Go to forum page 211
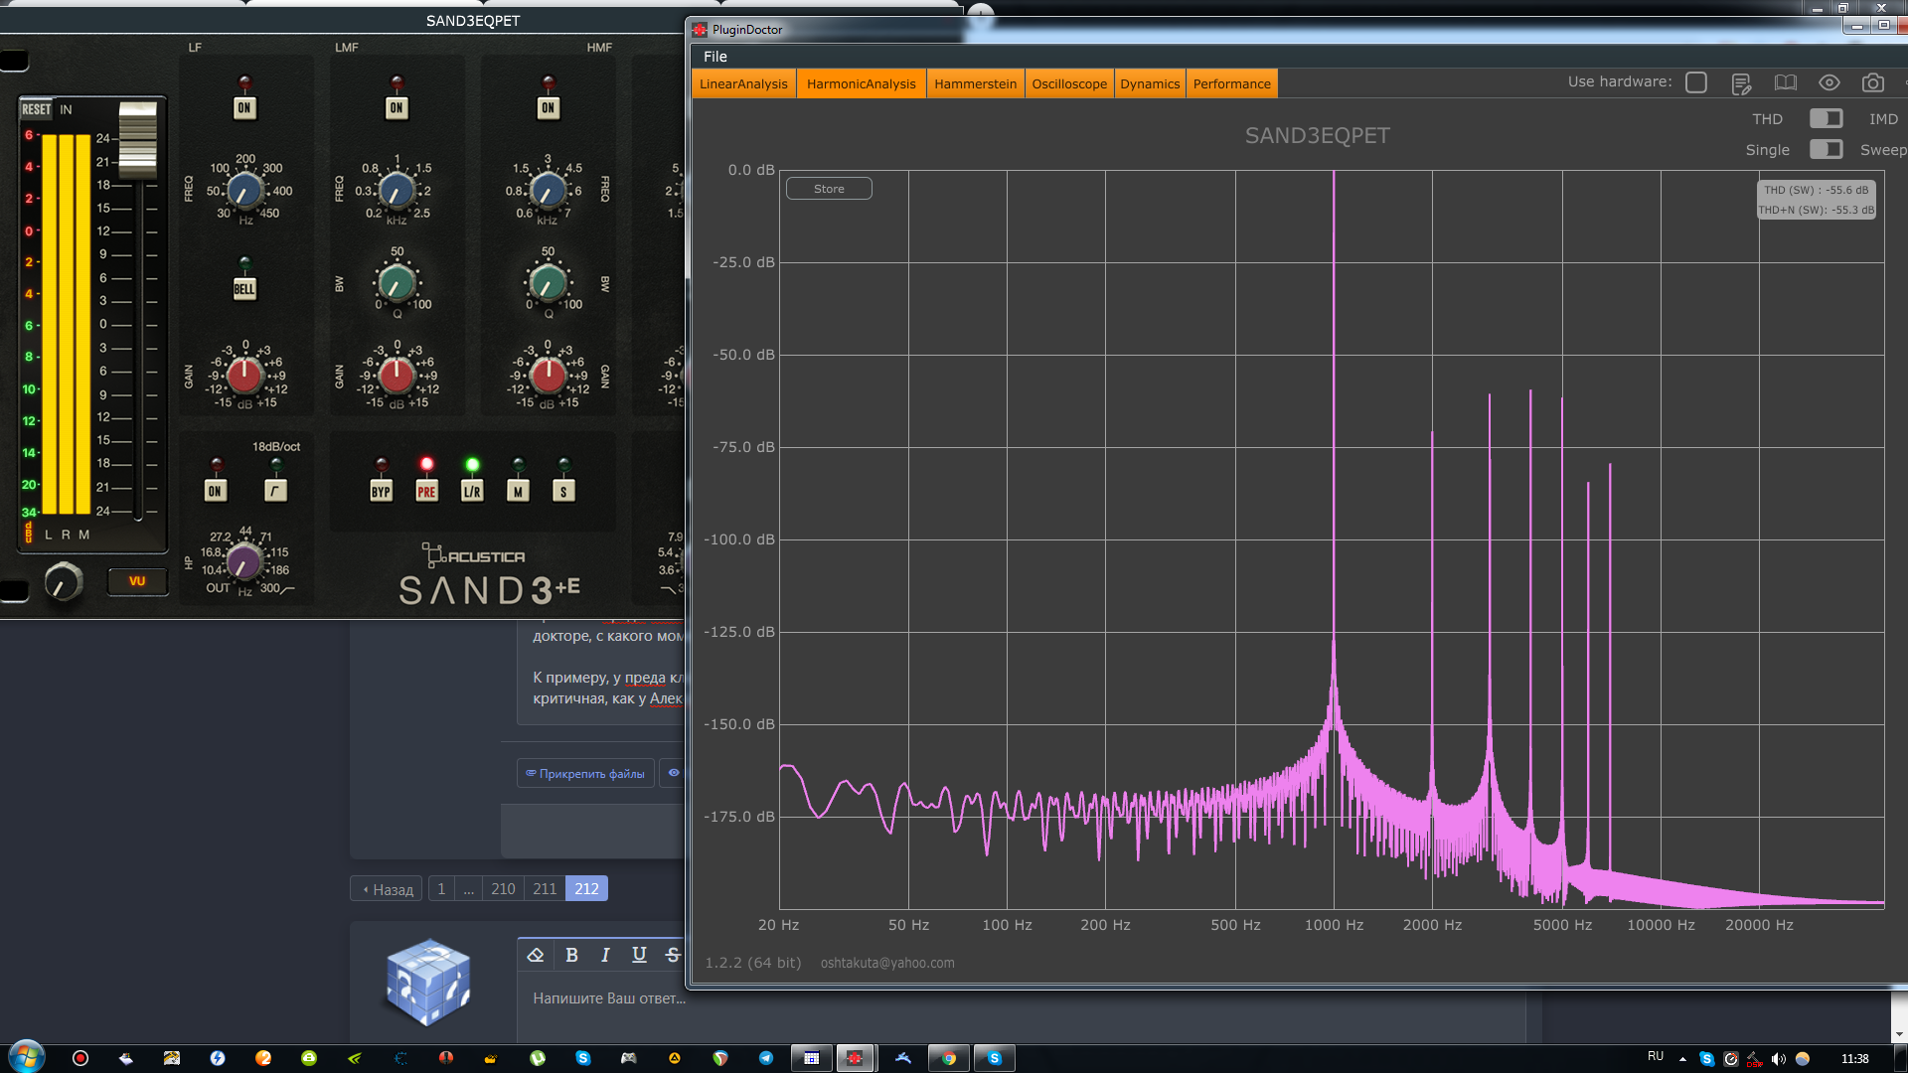This screenshot has height=1073, width=1908. pos(545,889)
